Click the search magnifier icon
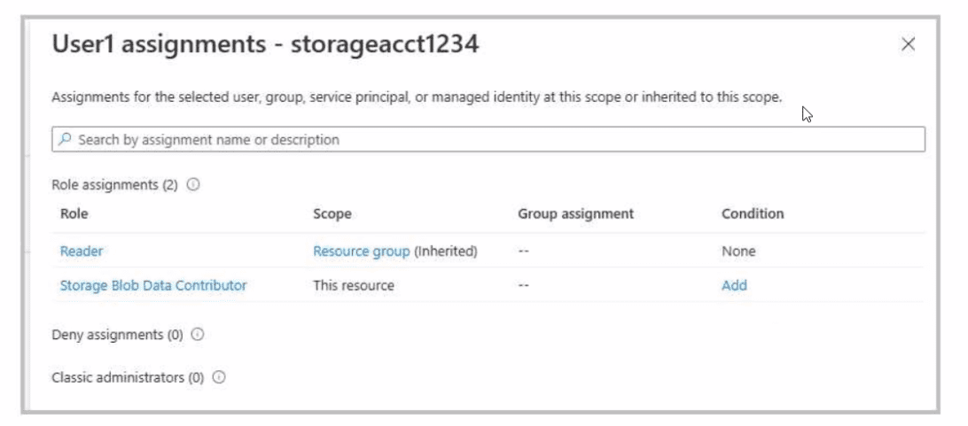The height and width of the screenshot is (426, 968). (66, 140)
